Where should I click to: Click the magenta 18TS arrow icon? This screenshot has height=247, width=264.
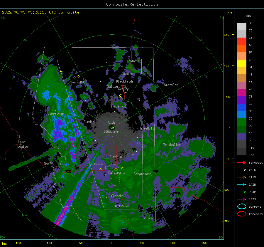[x=242, y=199]
